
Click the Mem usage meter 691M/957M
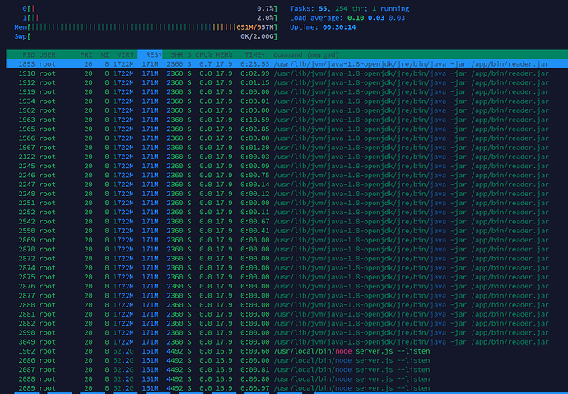[146, 27]
